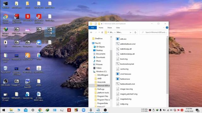Open AMD folder in tree
This screenshot has width=202, height=113.
coord(98,78)
